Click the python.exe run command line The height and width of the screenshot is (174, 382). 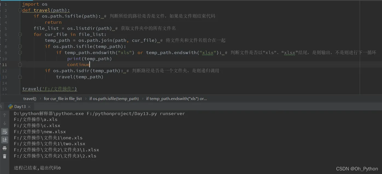click(99, 114)
